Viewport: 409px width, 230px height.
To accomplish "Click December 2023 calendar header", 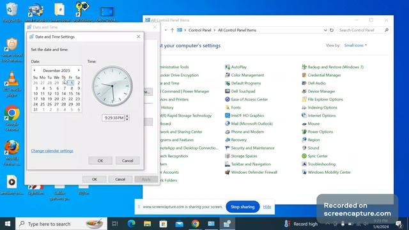I will [x=56, y=70].
